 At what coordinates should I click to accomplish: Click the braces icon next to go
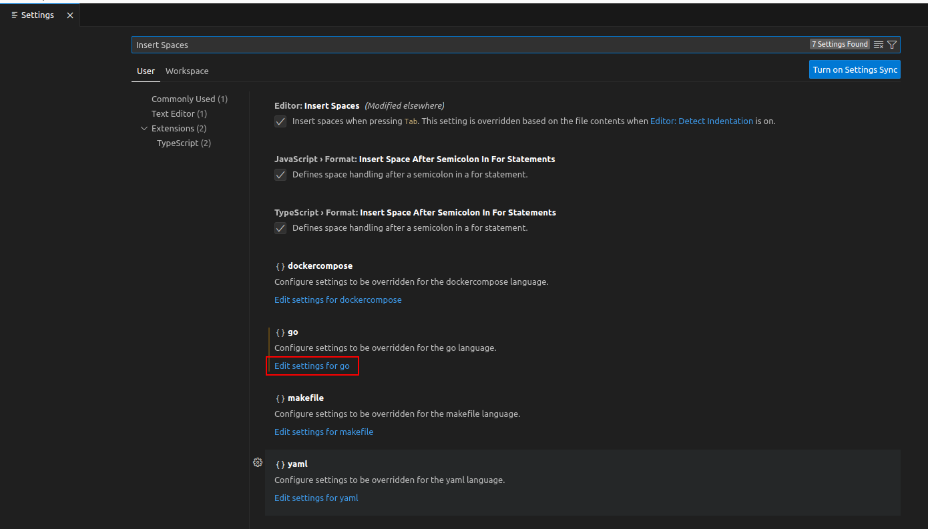(x=280, y=332)
